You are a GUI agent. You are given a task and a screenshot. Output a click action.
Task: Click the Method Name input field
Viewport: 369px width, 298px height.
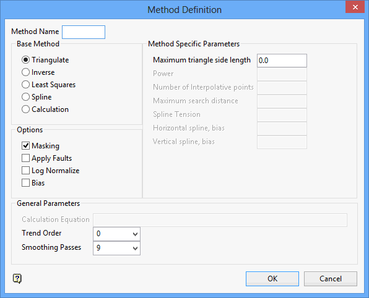click(x=84, y=32)
